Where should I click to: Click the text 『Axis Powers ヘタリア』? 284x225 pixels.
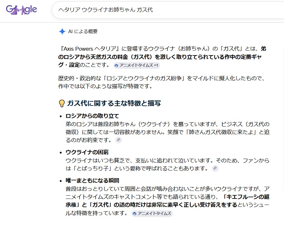tap(90, 49)
